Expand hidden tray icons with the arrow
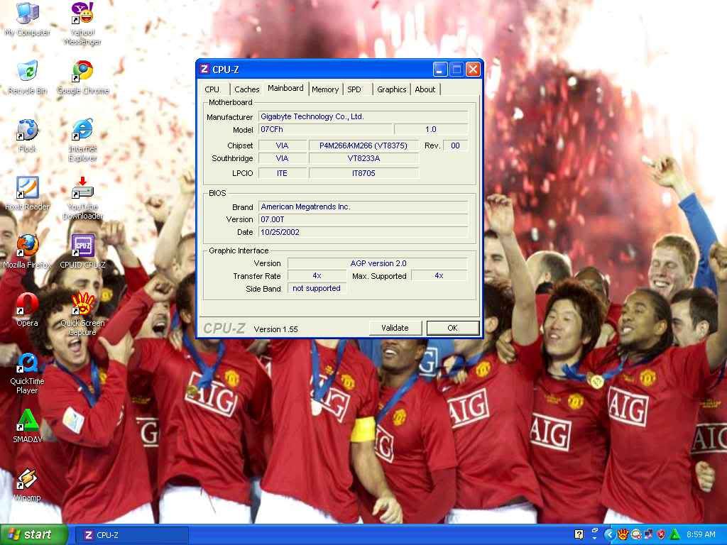Viewport: 727px width, 545px height. (x=609, y=535)
